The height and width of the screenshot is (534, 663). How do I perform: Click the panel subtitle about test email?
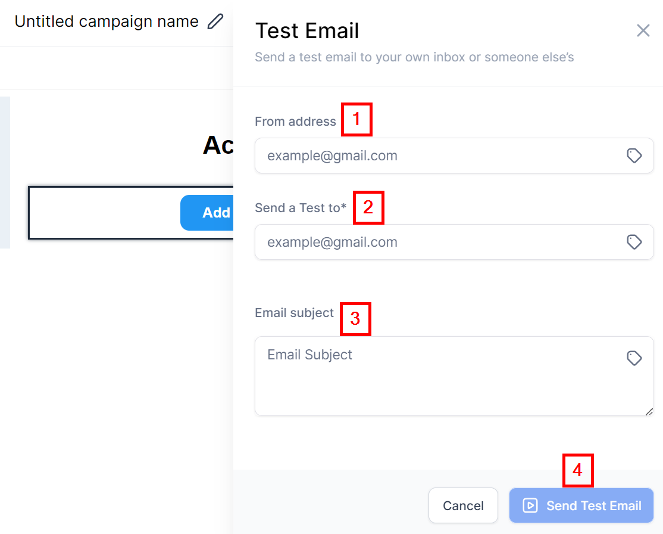[x=414, y=58]
